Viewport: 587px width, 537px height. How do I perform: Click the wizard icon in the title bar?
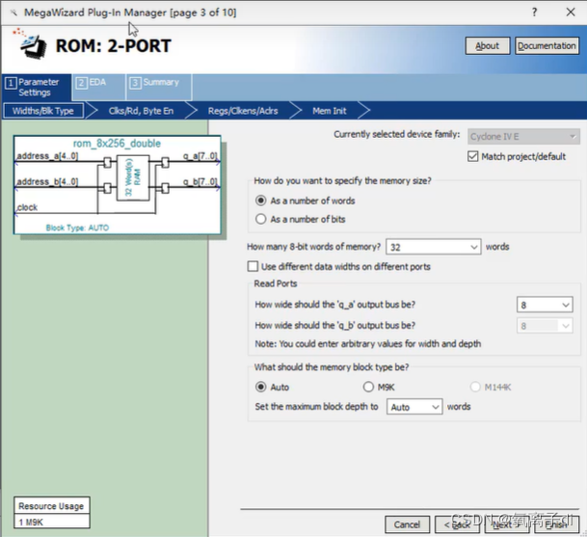[13, 13]
